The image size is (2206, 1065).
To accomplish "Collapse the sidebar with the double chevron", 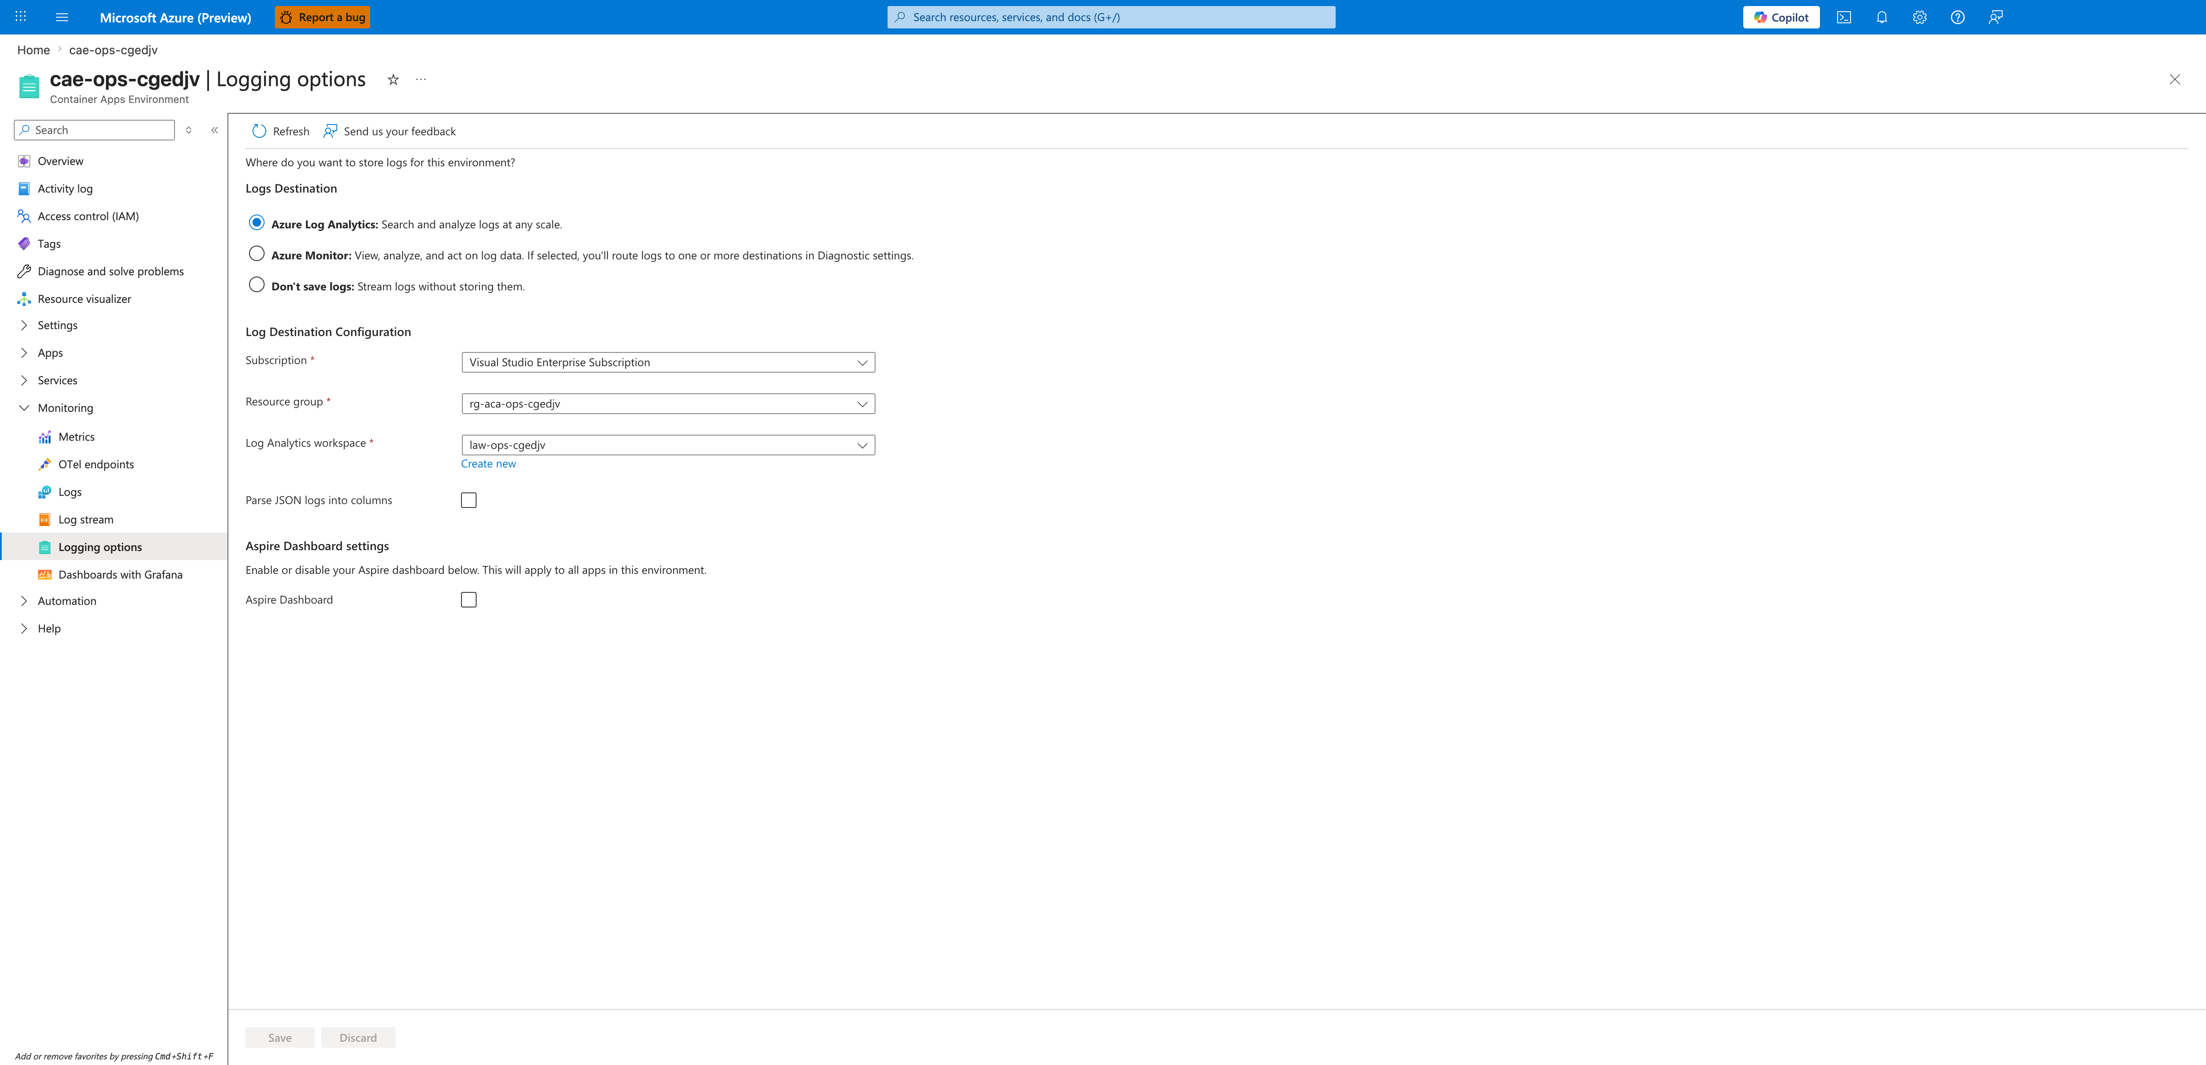I will coord(214,130).
